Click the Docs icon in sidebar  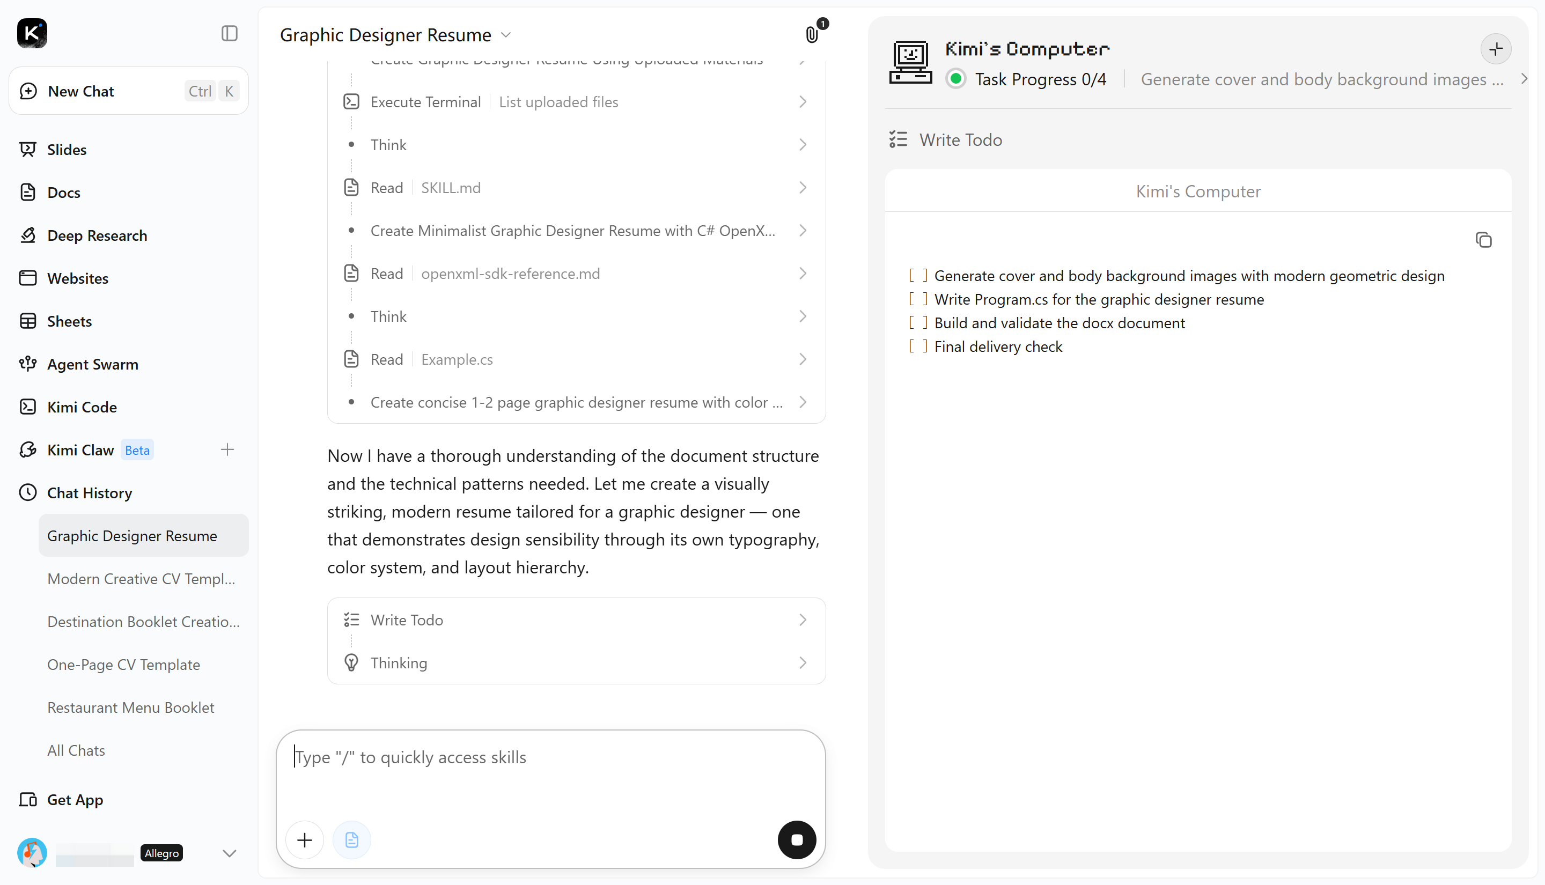coord(28,192)
